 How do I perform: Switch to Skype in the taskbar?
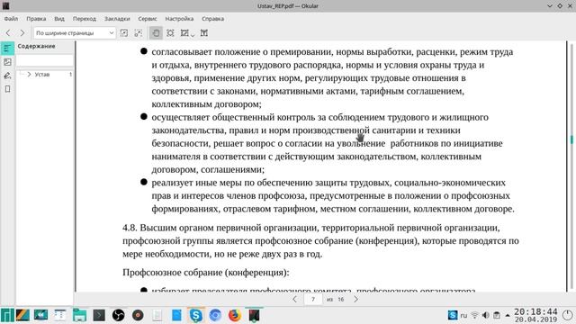click(196, 315)
